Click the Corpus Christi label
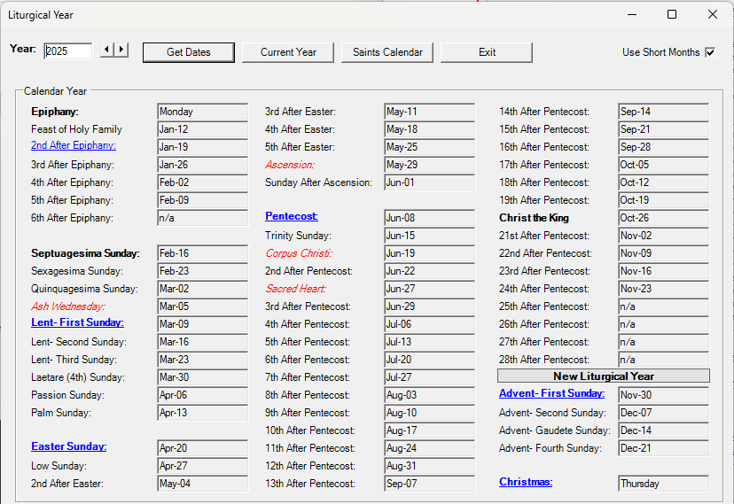This screenshot has width=734, height=504. pyautogui.click(x=299, y=253)
